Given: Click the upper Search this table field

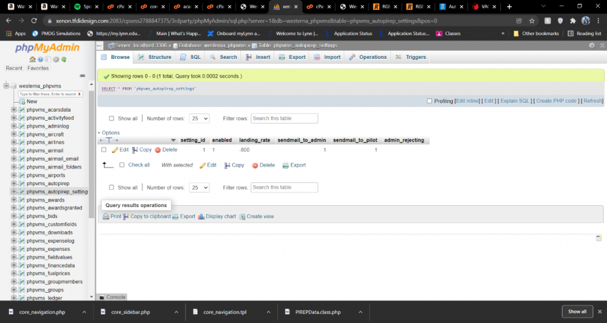Looking at the screenshot, I should coord(284,118).
